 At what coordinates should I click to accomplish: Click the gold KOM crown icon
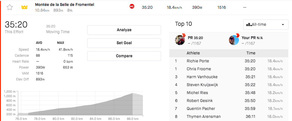point(24,7)
